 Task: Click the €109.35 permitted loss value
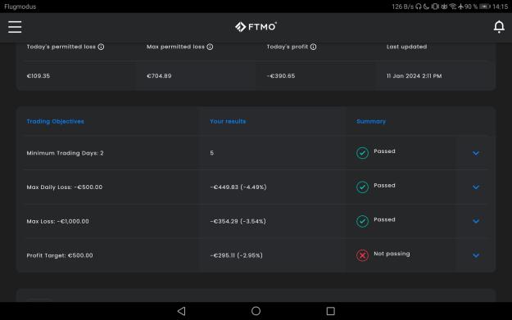(39, 75)
